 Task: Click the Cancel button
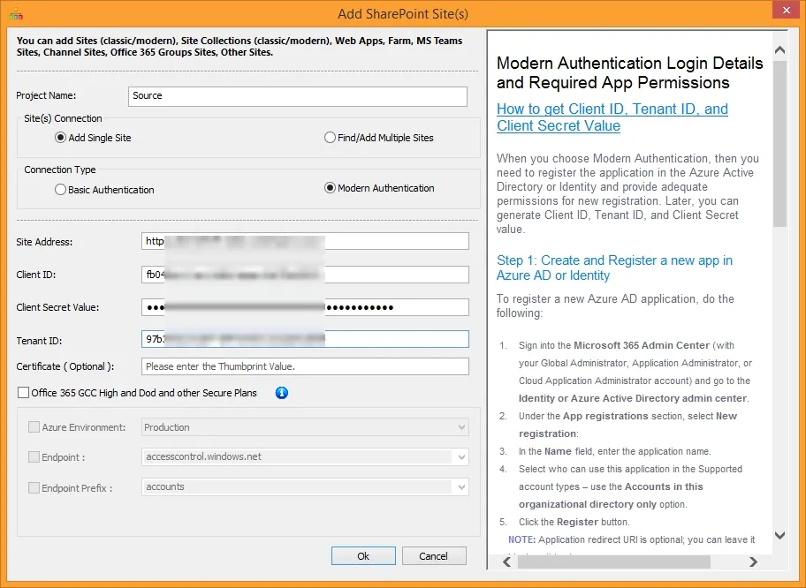tap(434, 556)
